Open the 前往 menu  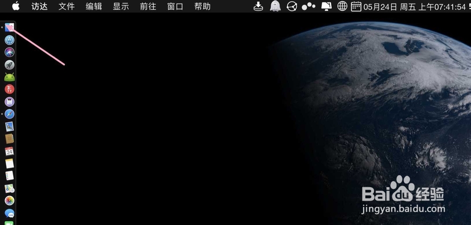point(148,7)
